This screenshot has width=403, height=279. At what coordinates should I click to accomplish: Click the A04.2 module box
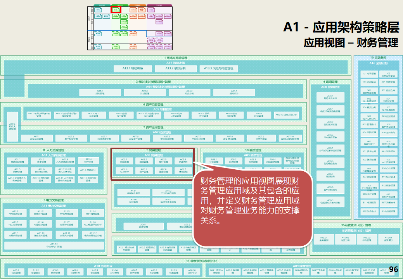(x=145, y=92)
